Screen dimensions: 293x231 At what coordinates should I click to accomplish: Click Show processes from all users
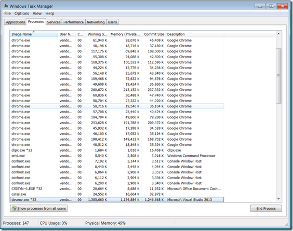point(39,208)
